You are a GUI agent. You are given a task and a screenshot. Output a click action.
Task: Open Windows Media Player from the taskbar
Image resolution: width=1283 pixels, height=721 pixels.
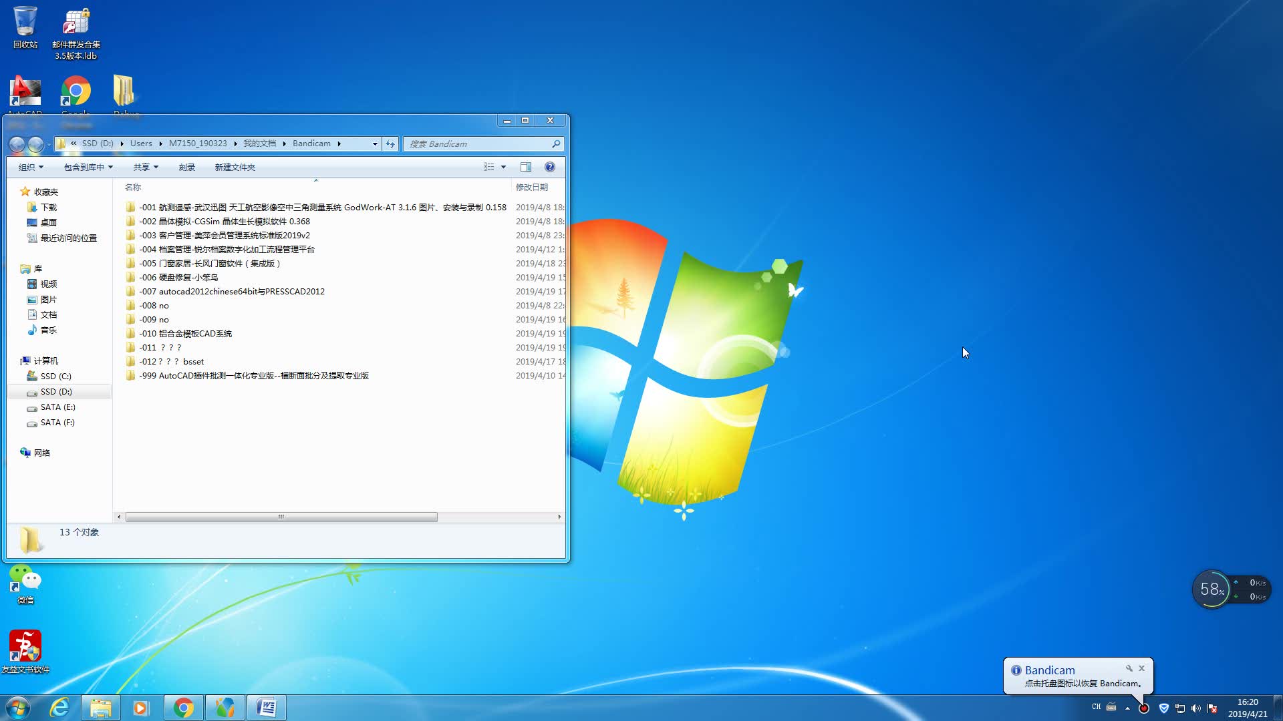141,708
